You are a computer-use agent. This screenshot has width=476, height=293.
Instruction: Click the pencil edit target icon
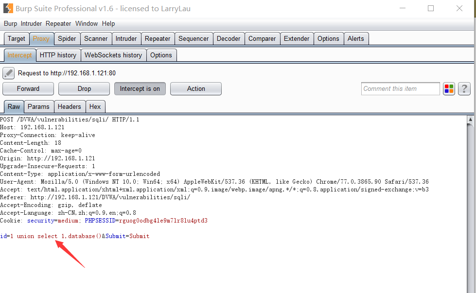8,73
